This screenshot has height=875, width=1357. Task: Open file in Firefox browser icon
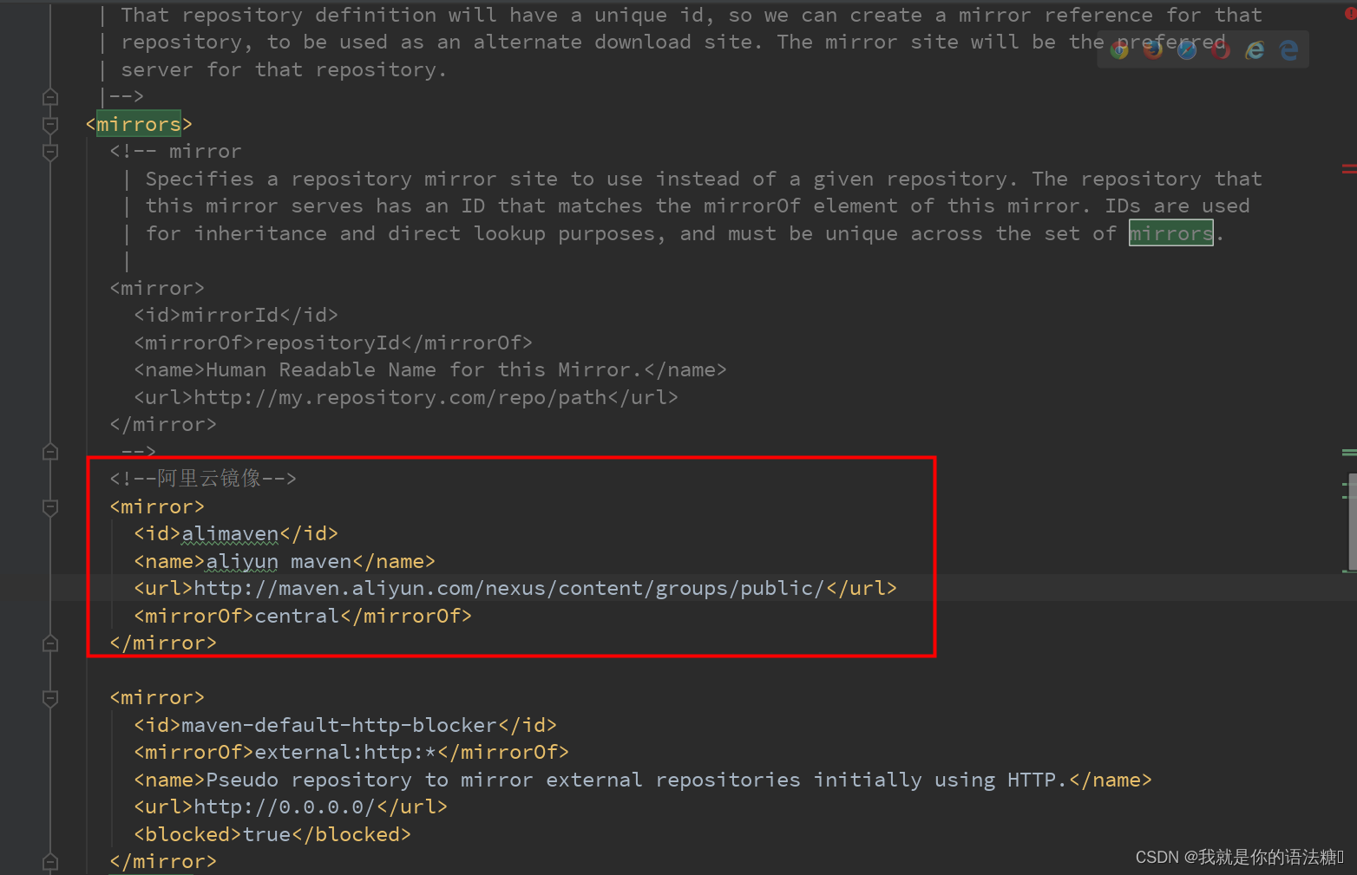(x=1153, y=50)
